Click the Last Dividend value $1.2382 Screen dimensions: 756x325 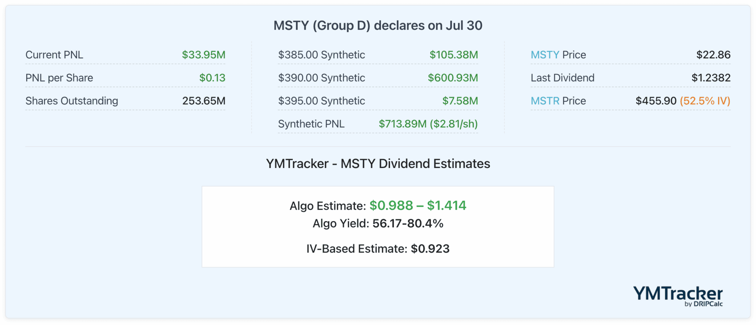point(711,78)
